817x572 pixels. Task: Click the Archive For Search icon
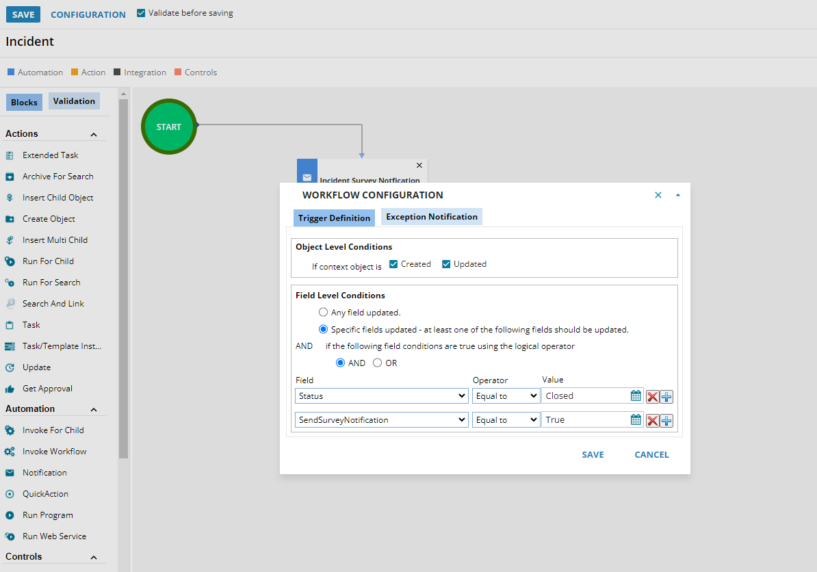coord(10,177)
